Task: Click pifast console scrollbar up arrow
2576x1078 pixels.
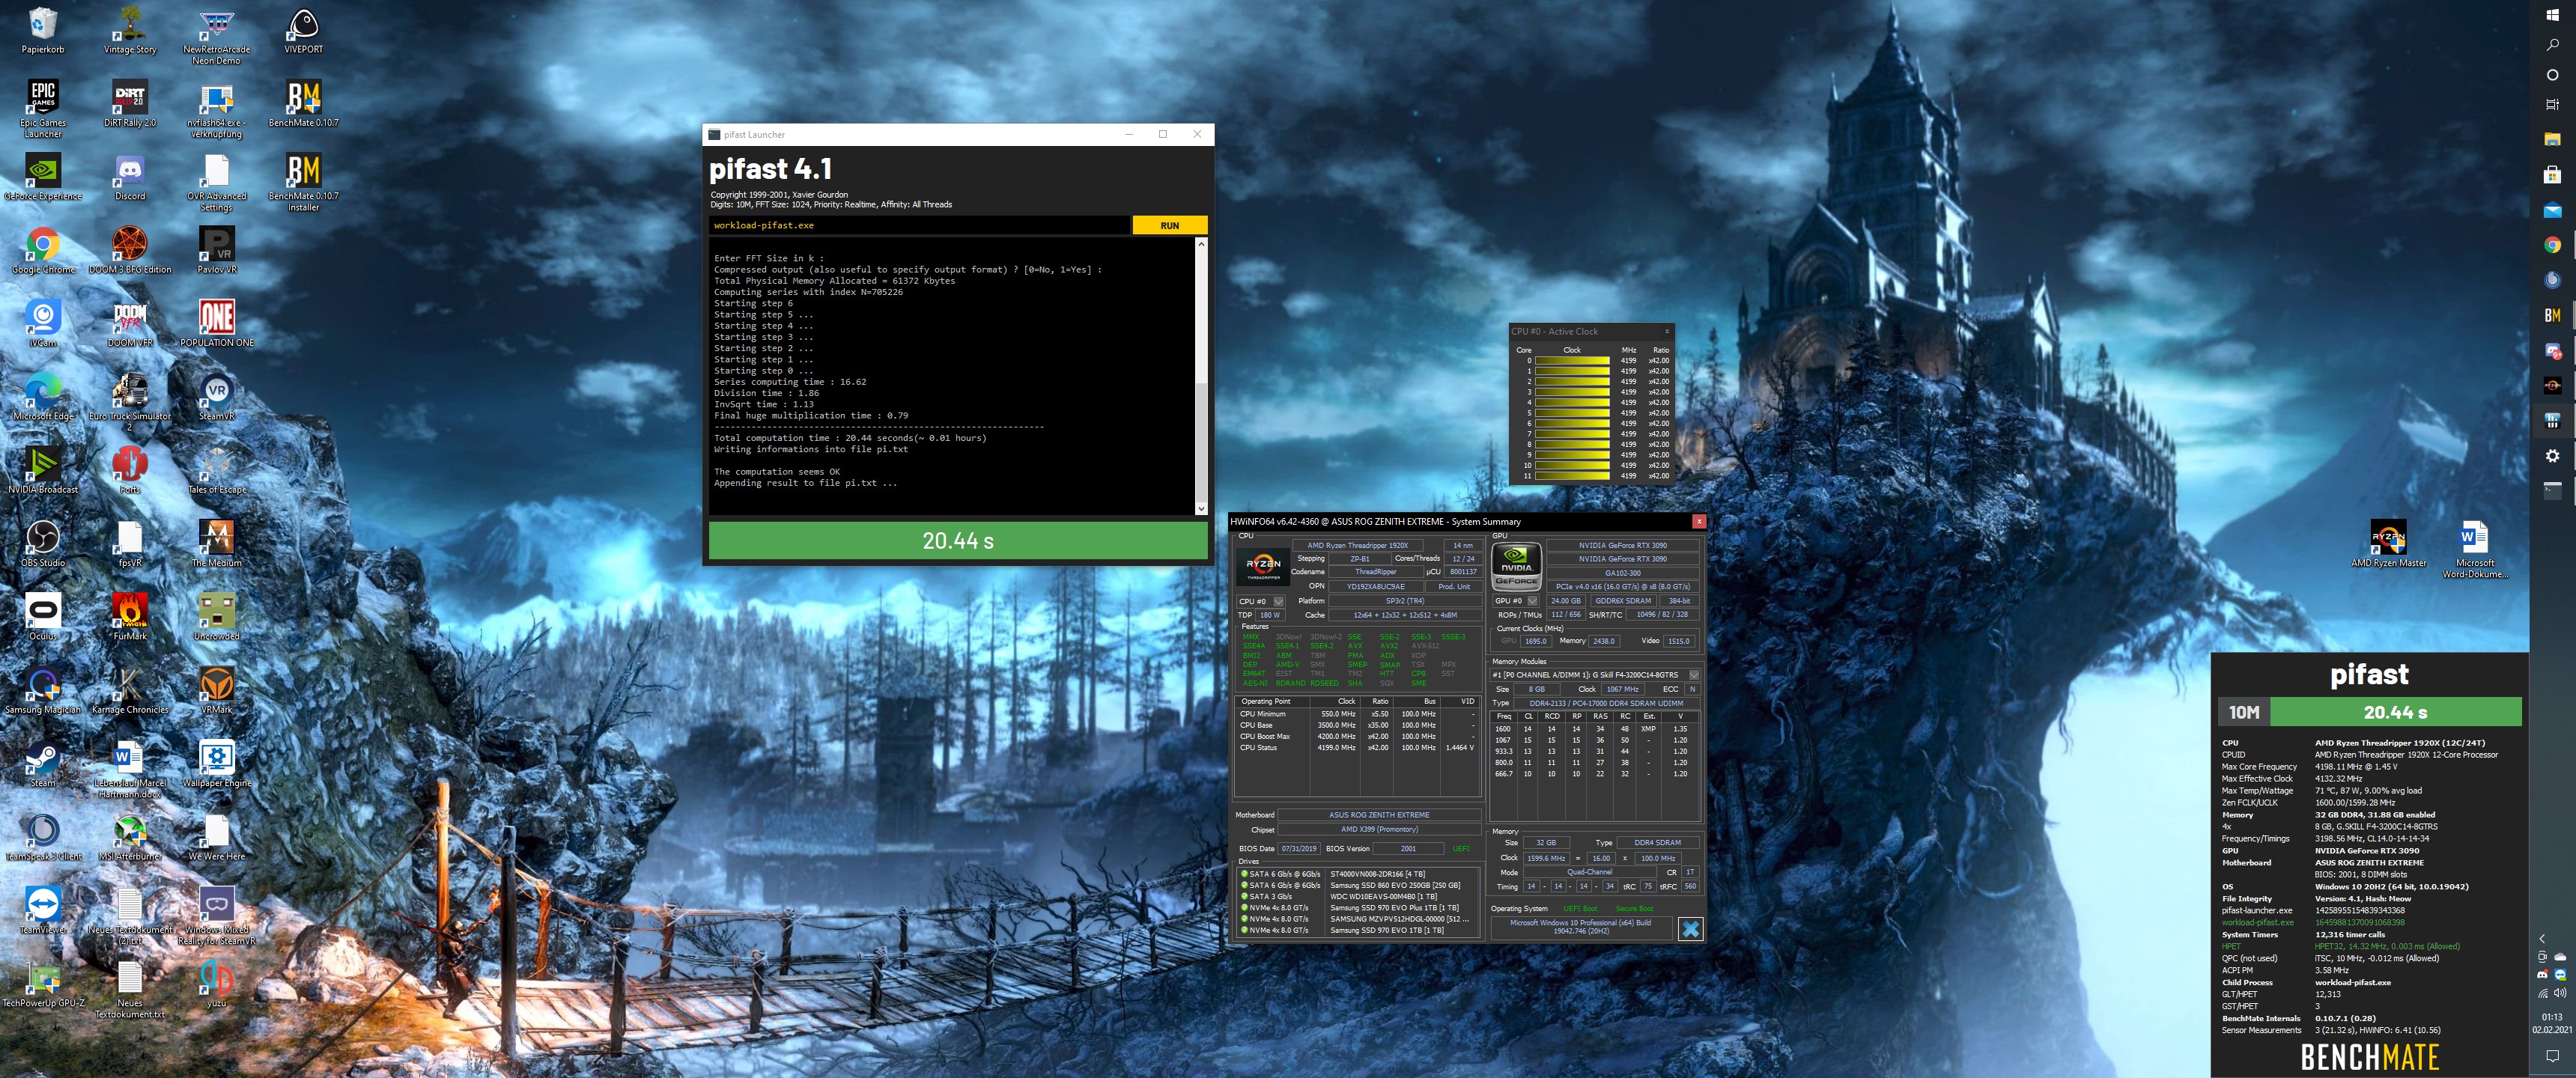Action: 1201,243
